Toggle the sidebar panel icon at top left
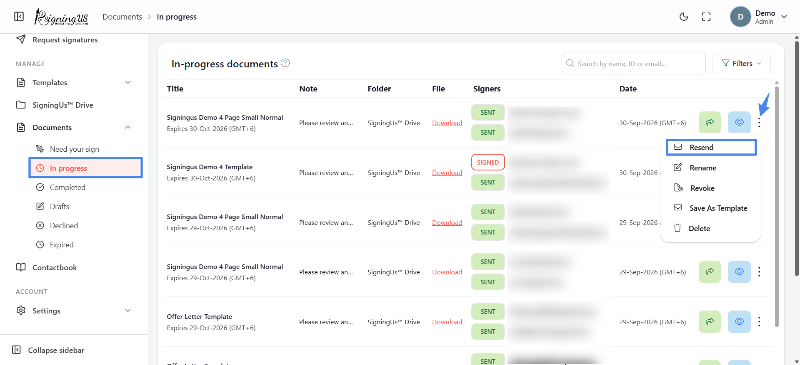 click(19, 17)
